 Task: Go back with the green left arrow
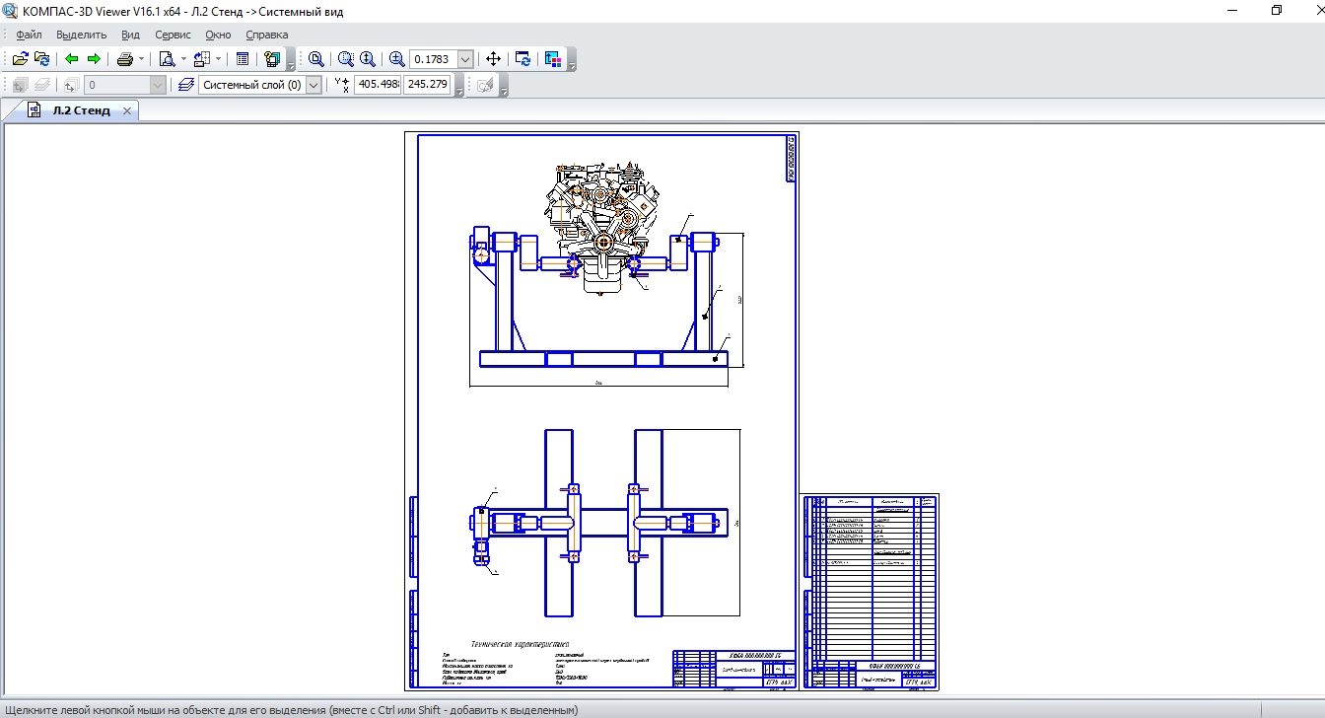71,59
